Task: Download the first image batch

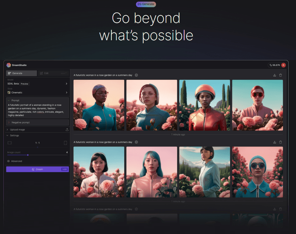Action: [x=274, y=75]
